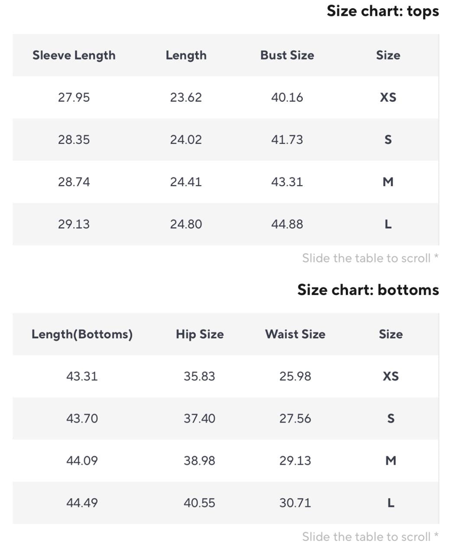
Task: Click the Sleeve Length column header
Action: coord(74,55)
